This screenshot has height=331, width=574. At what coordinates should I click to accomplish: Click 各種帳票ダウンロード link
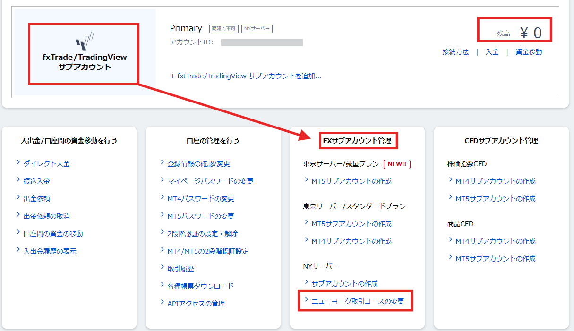200,286
